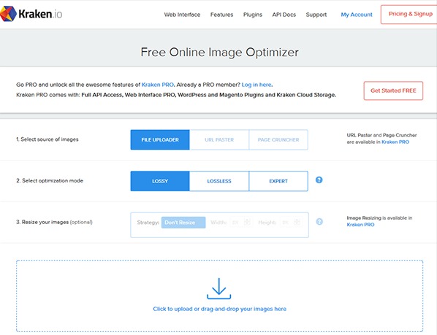437x335 pixels.
Task: Follow Kraken PRO link near Image Resizing note
Action: tap(360, 225)
